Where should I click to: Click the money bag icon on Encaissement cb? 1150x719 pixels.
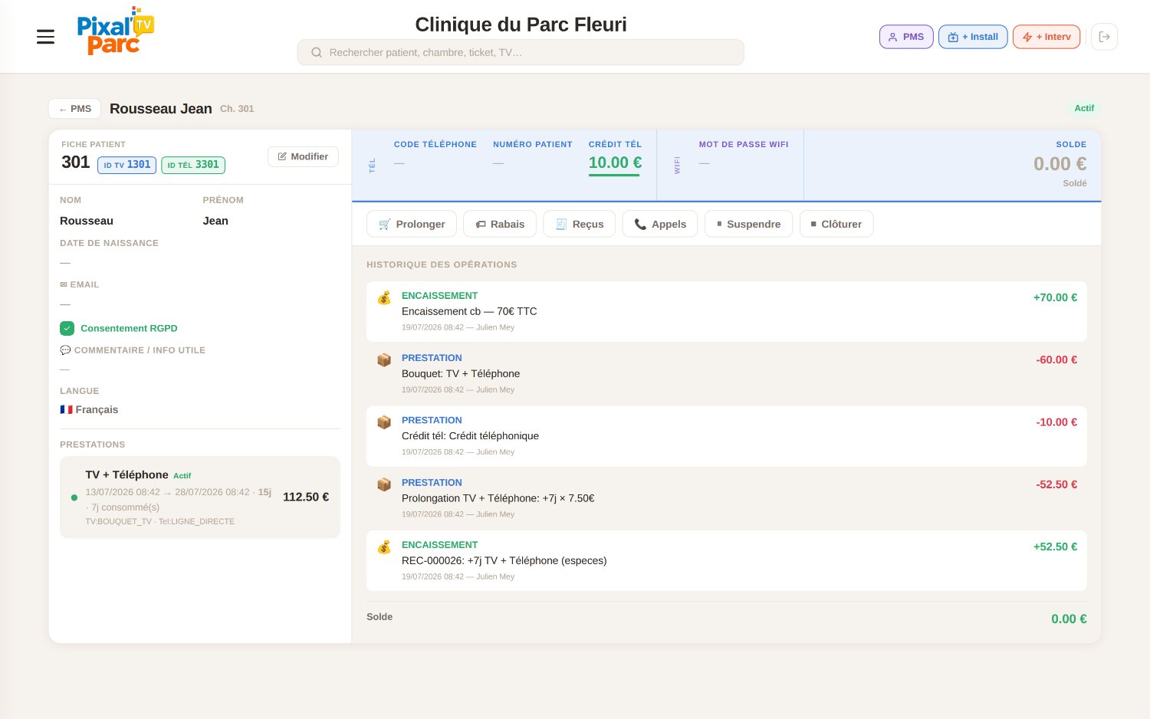point(384,298)
